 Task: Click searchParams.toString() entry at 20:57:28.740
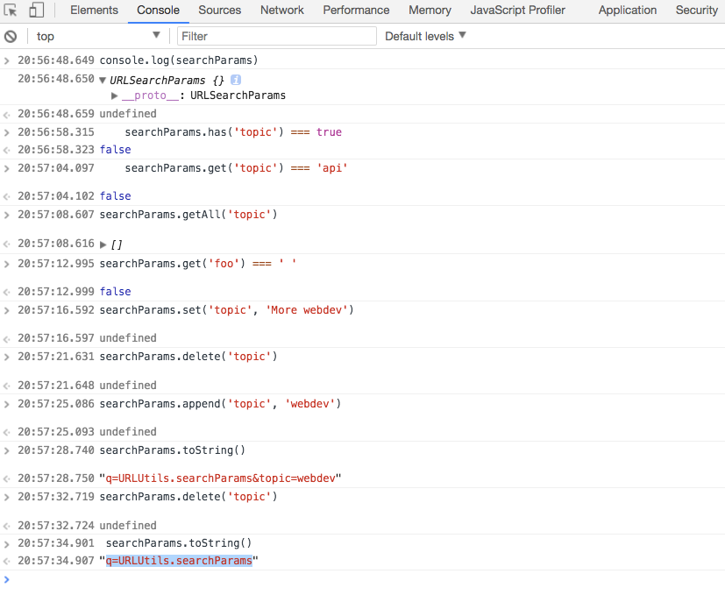click(x=173, y=450)
